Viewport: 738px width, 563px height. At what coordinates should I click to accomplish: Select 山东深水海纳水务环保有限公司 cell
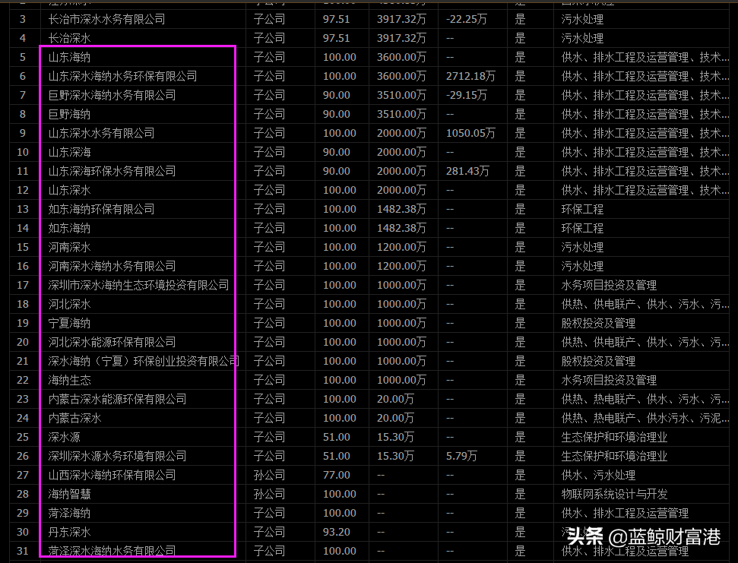[122, 76]
